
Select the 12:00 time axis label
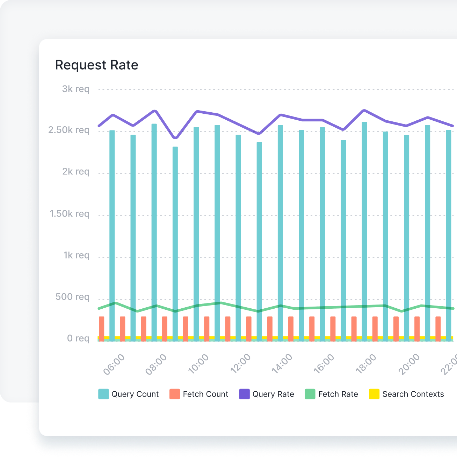click(240, 364)
